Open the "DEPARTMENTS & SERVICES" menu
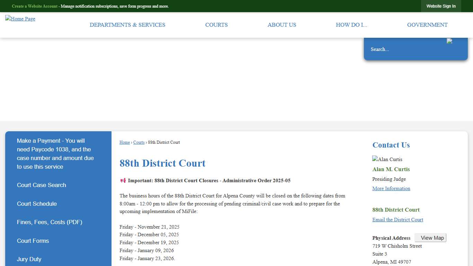Viewport: 473px width, 266px height. pyautogui.click(x=127, y=25)
